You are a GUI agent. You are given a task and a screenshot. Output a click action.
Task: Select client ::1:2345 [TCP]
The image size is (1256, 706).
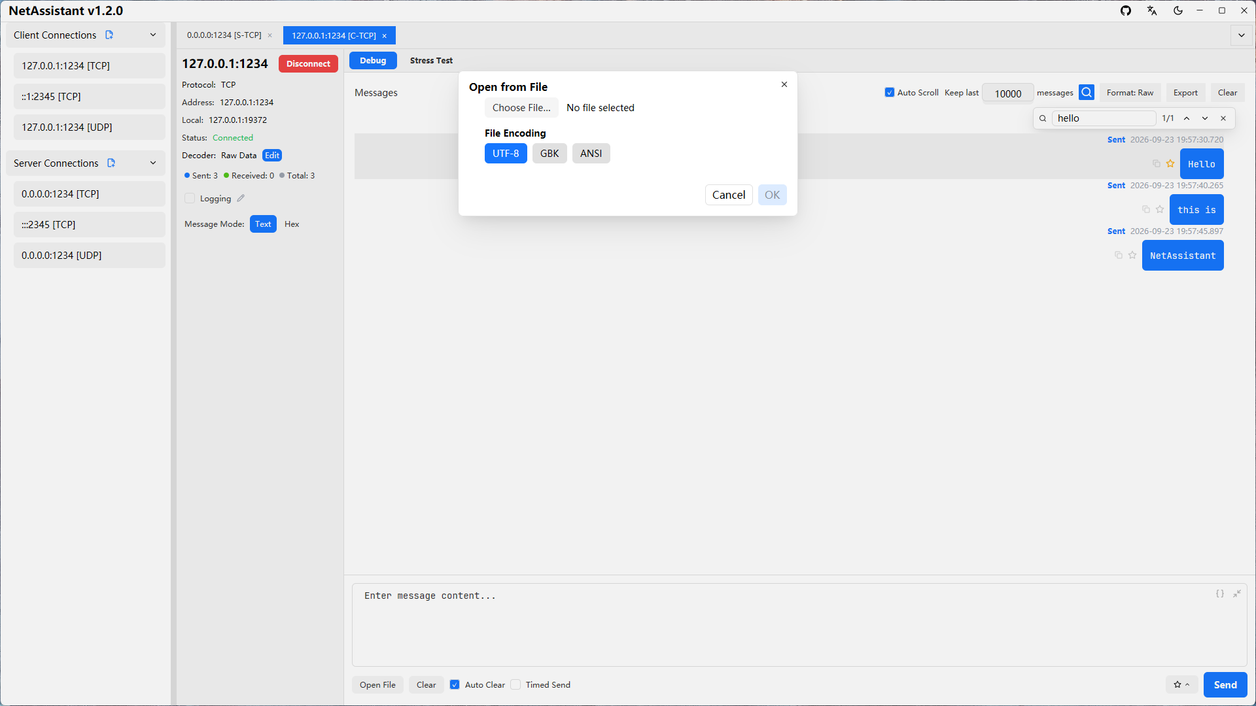(x=90, y=96)
